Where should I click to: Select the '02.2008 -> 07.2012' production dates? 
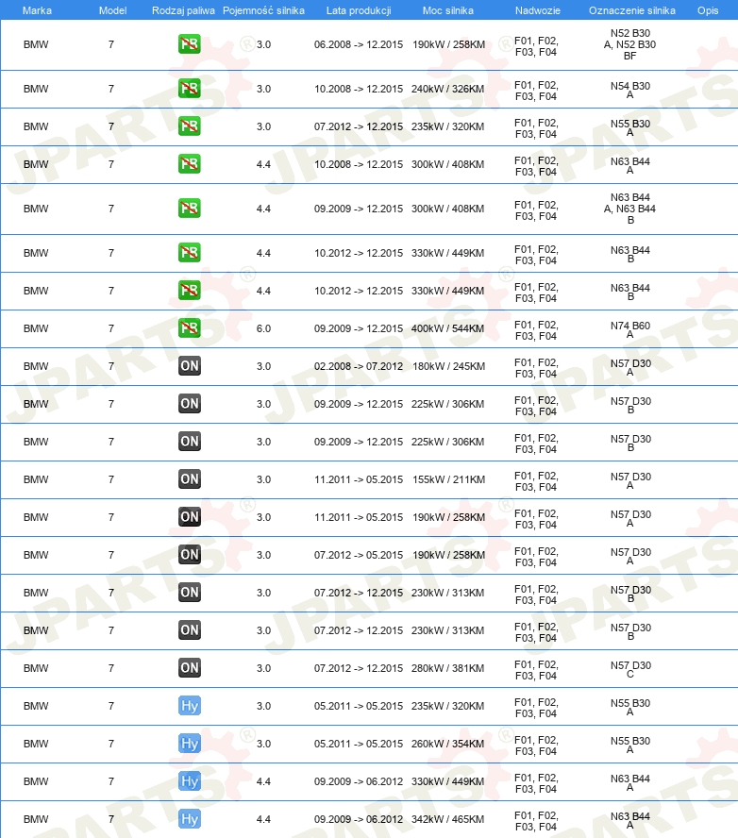coord(359,366)
